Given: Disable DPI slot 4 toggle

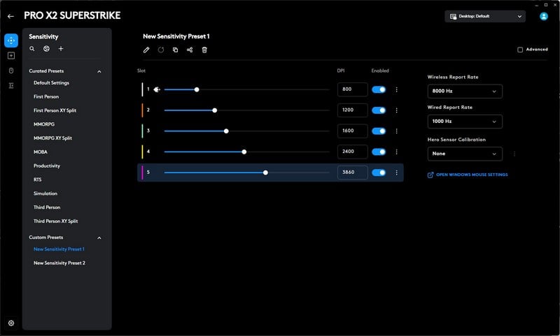Looking at the screenshot, I should pyautogui.click(x=379, y=152).
